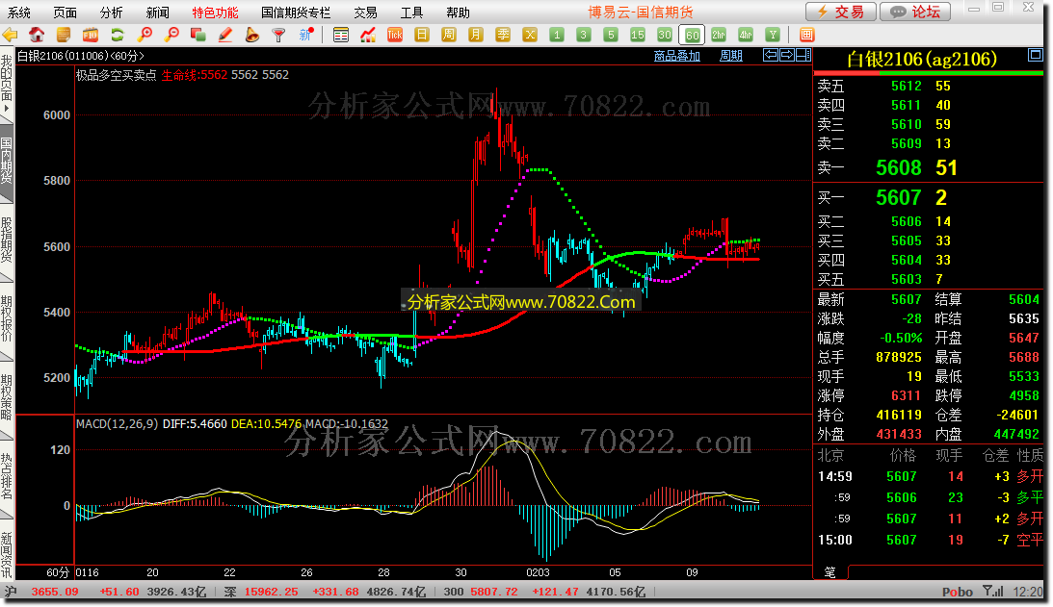Open the yellow notepad toolbar icon

tap(64, 35)
